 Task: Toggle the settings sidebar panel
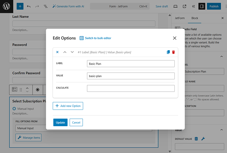[202, 6]
